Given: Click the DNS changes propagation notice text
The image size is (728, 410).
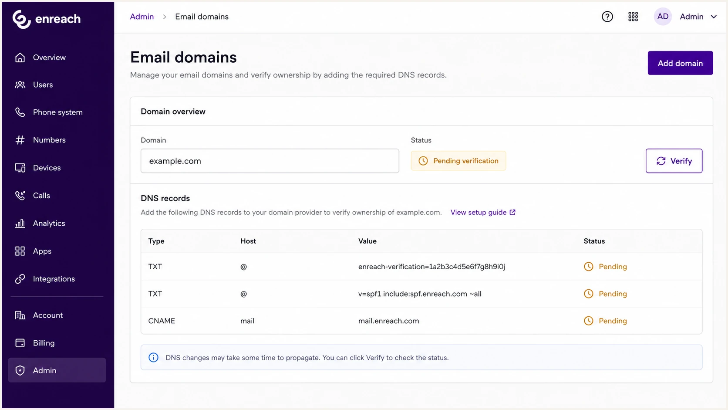Looking at the screenshot, I should (307, 358).
